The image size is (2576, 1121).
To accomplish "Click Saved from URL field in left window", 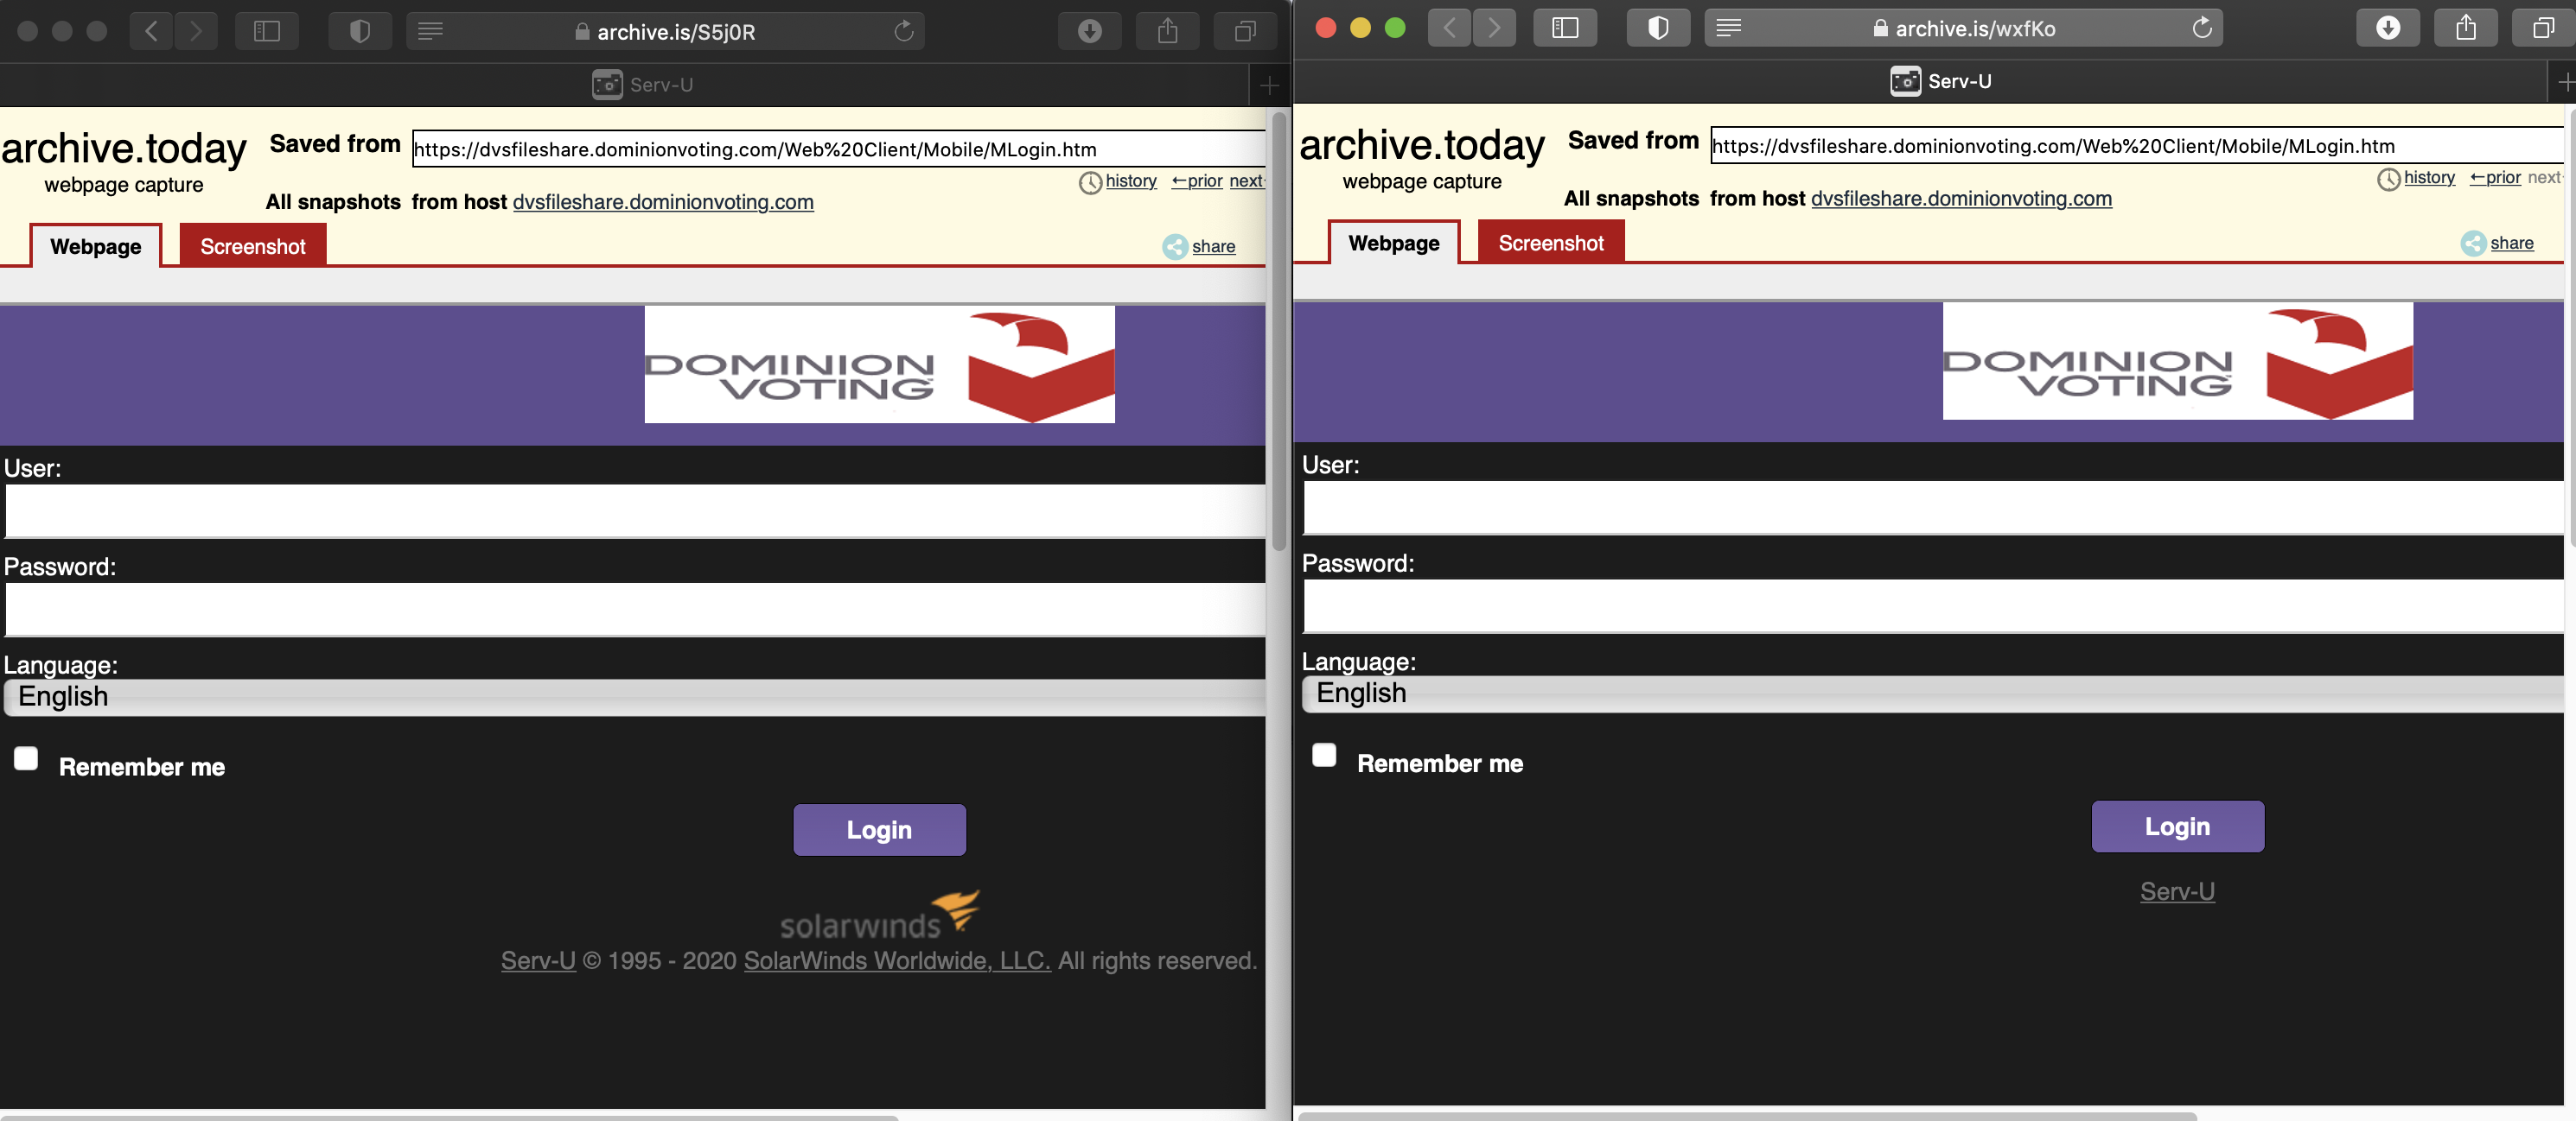I will [839, 150].
